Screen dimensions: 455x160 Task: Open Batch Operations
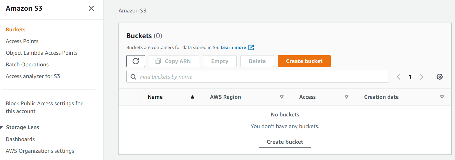coord(27,65)
